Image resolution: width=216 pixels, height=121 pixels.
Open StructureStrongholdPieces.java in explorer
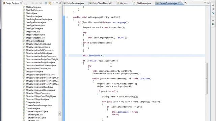[x=40, y=75]
